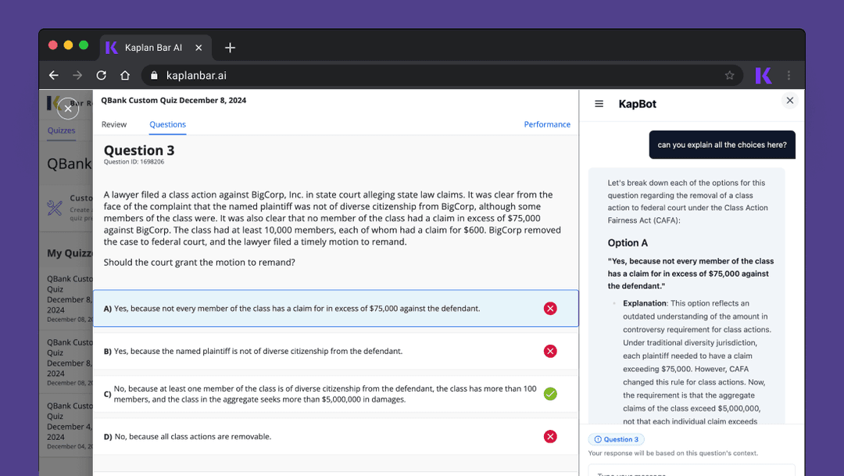844x476 pixels.
Task: Click the Kaplan extension icon in toolbar
Action: tap(764, 75)
